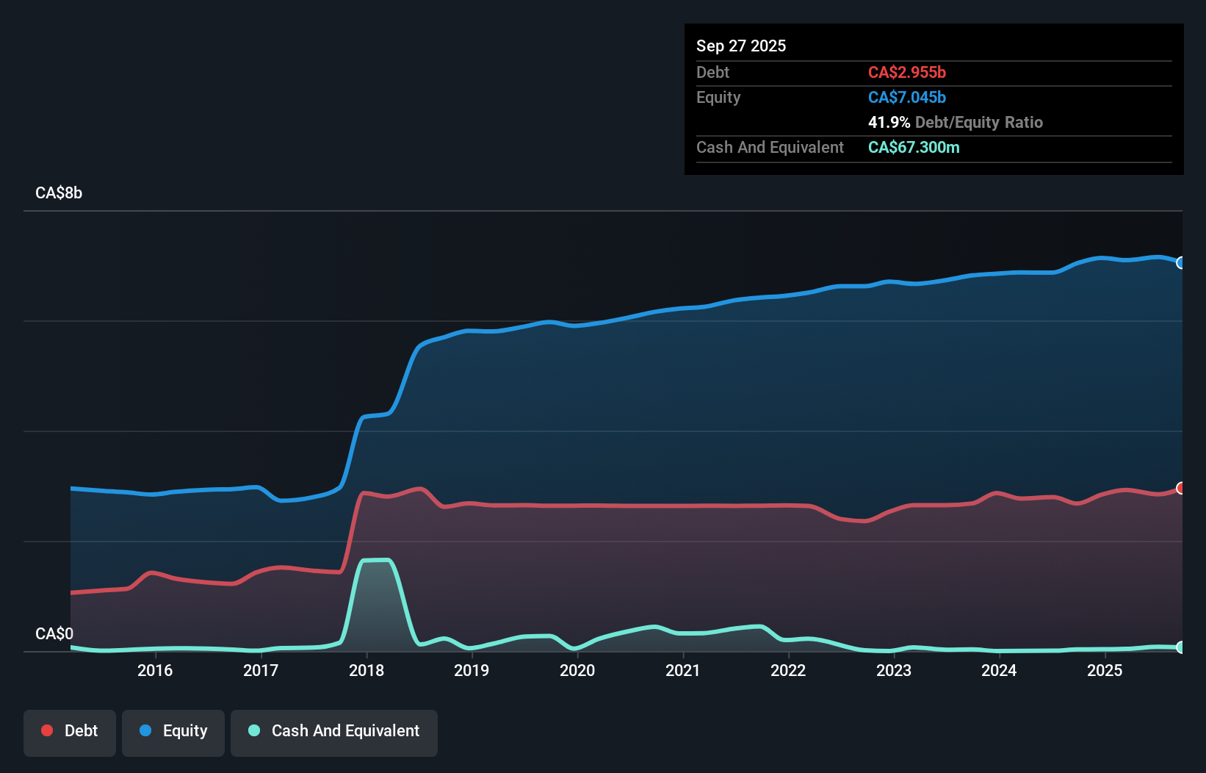Click the cash spike peak in 2018
Image resolution: width=1206 pixels, height=773 pixels.
[x=376, y=561]
